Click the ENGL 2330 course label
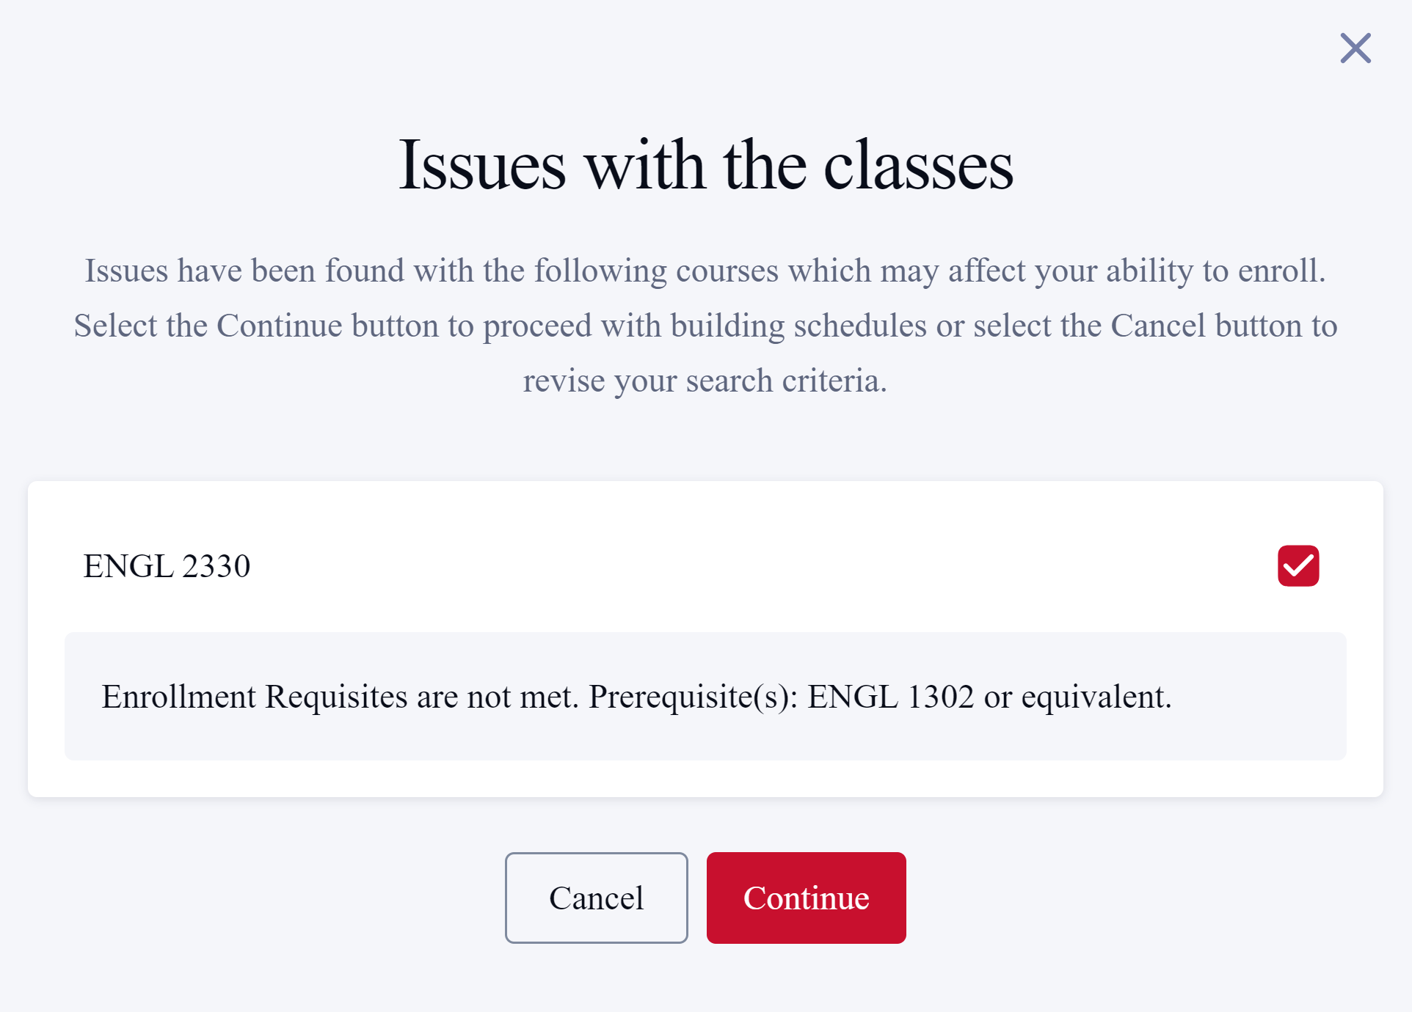1412x1012 pixels. click(x=167, y=566)
